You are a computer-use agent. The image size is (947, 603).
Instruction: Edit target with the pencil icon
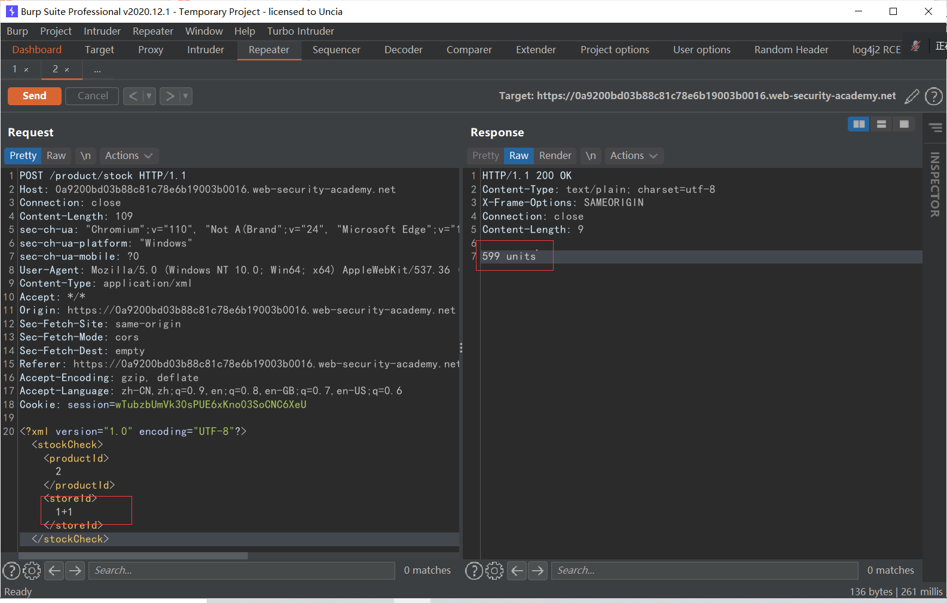pyautogui.click(x=912, y=96)
